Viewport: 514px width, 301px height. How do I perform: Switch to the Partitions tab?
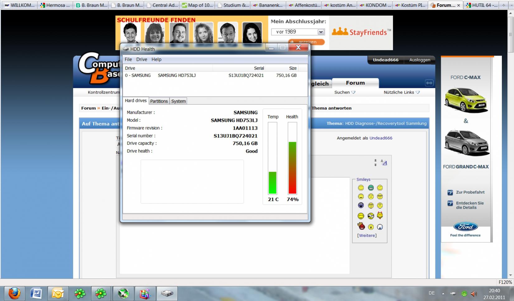tap(159, 101)
